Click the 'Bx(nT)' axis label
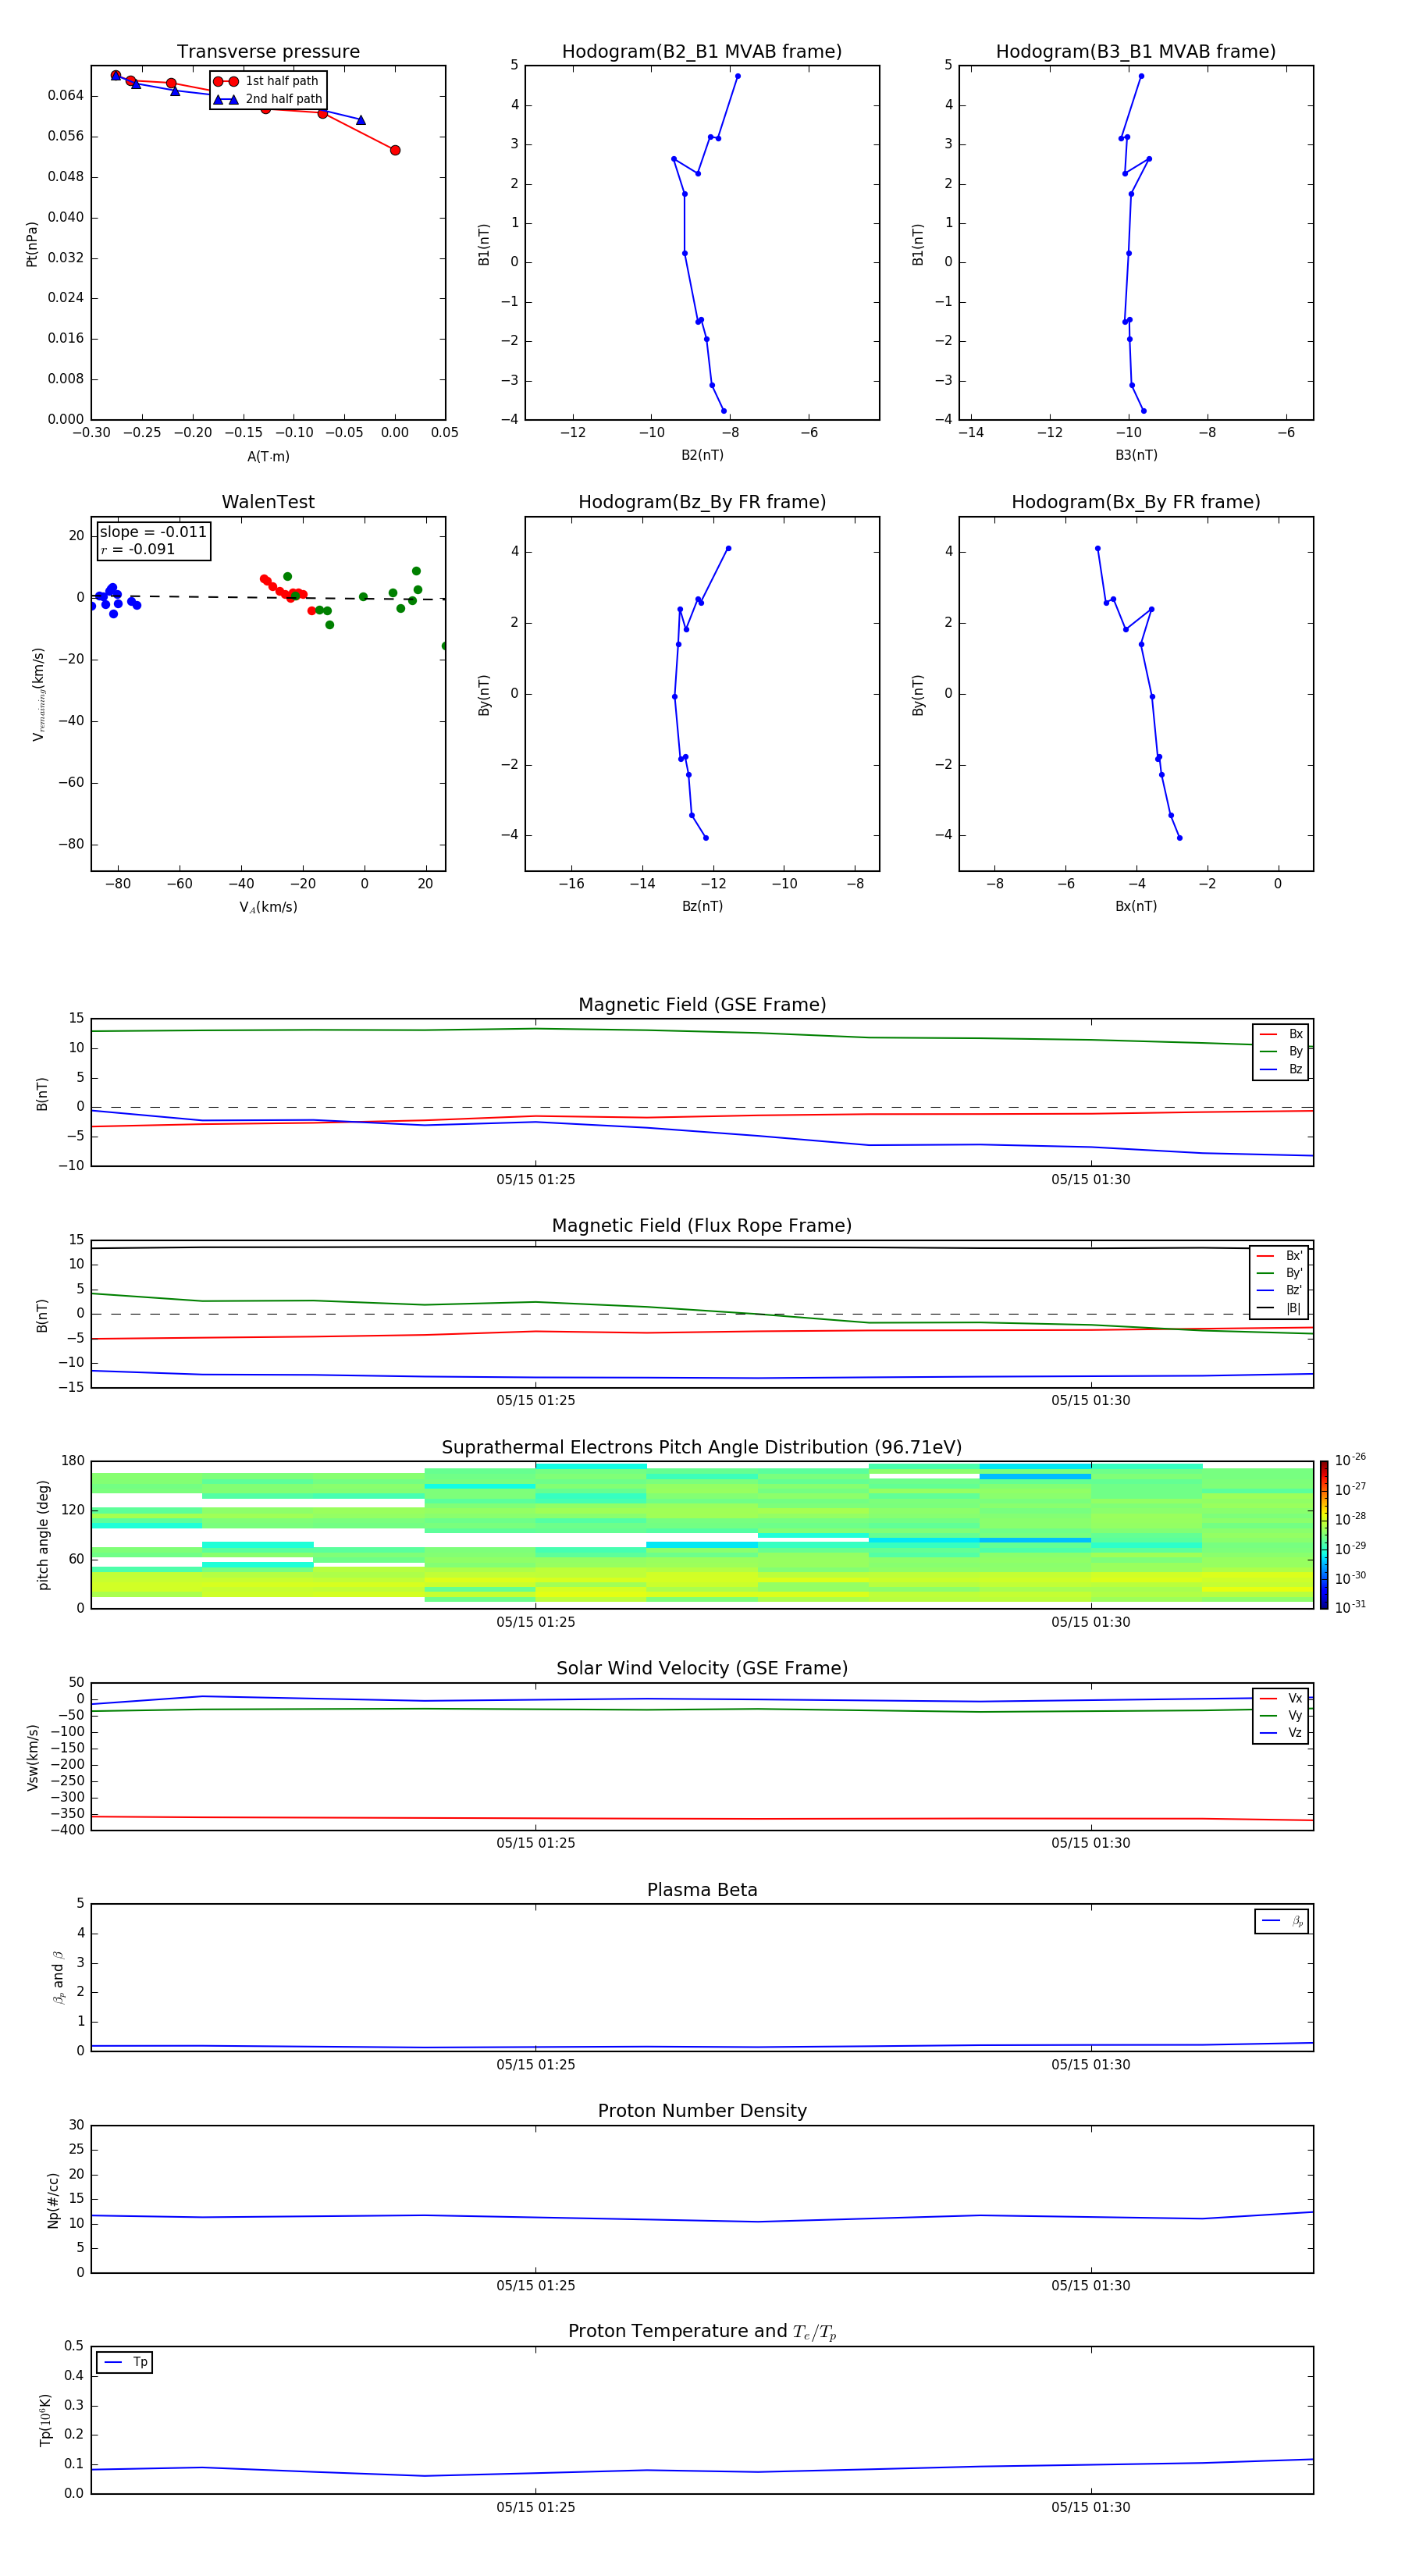 pyautogui.click(x=1136, y=906)
